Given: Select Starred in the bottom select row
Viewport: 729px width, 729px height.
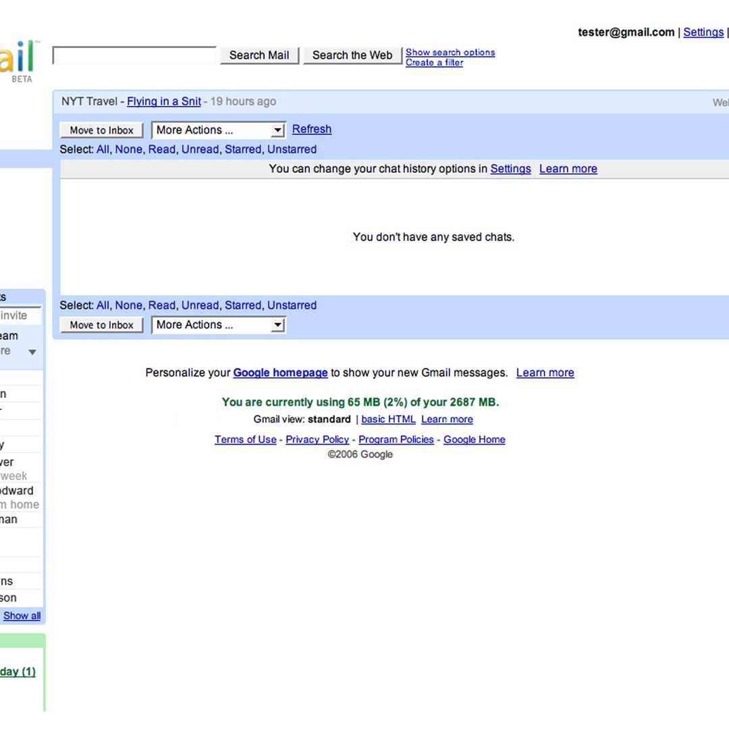Looking at the screenshot, I should point(243,306).
